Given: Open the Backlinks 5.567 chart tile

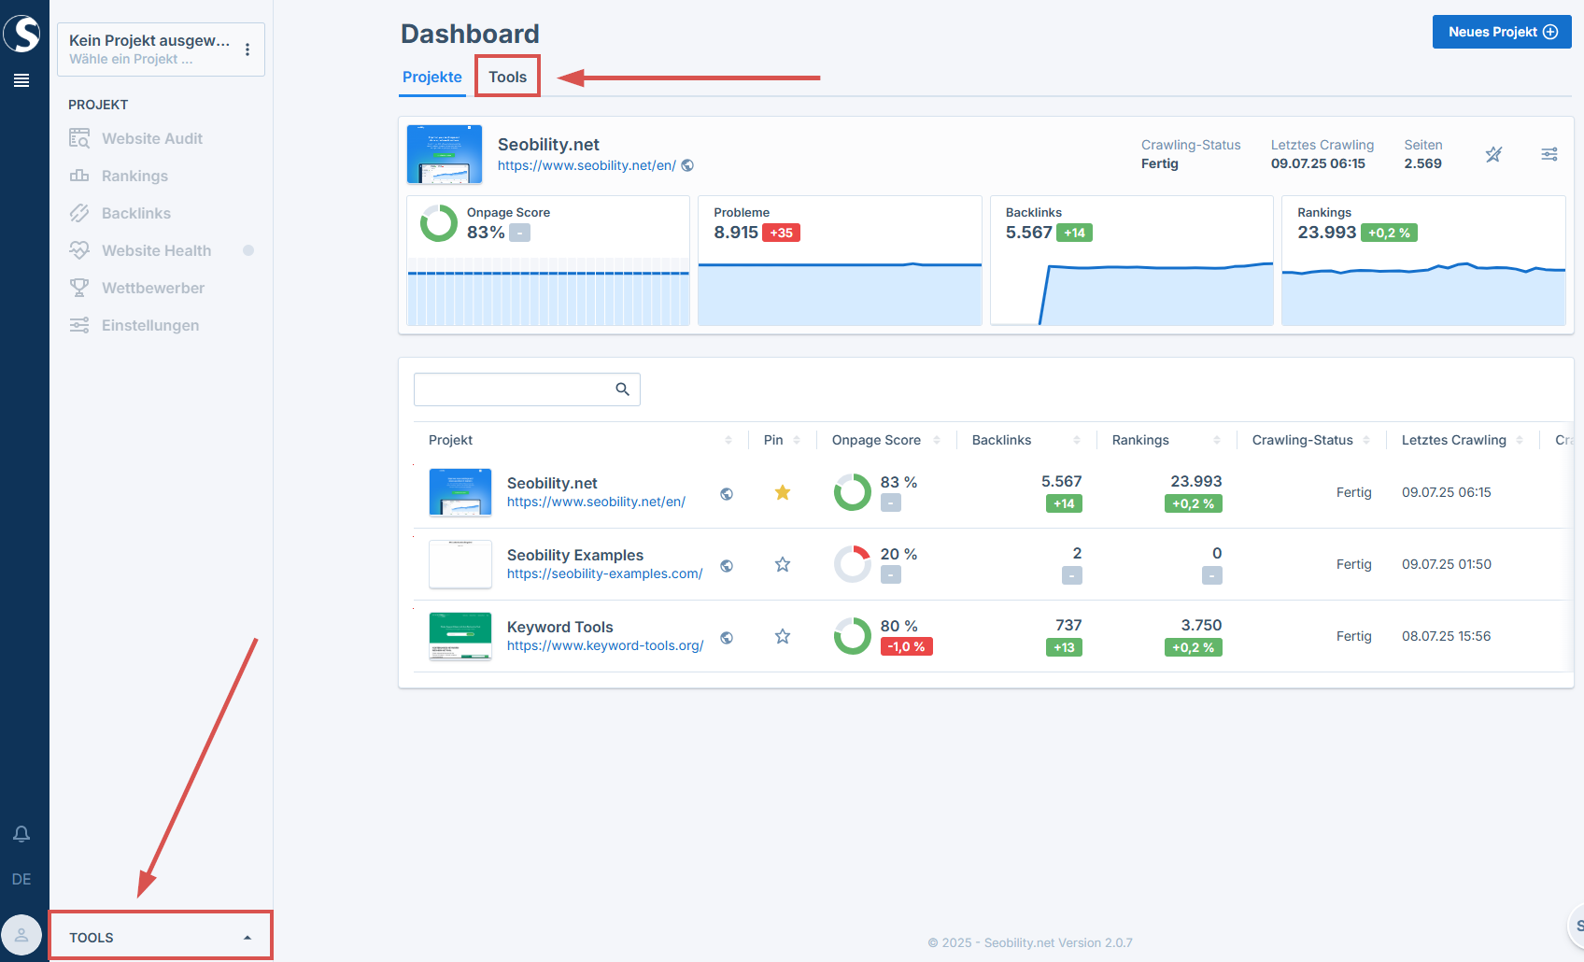Looking at the screenshot, I should coord(1132,261).
